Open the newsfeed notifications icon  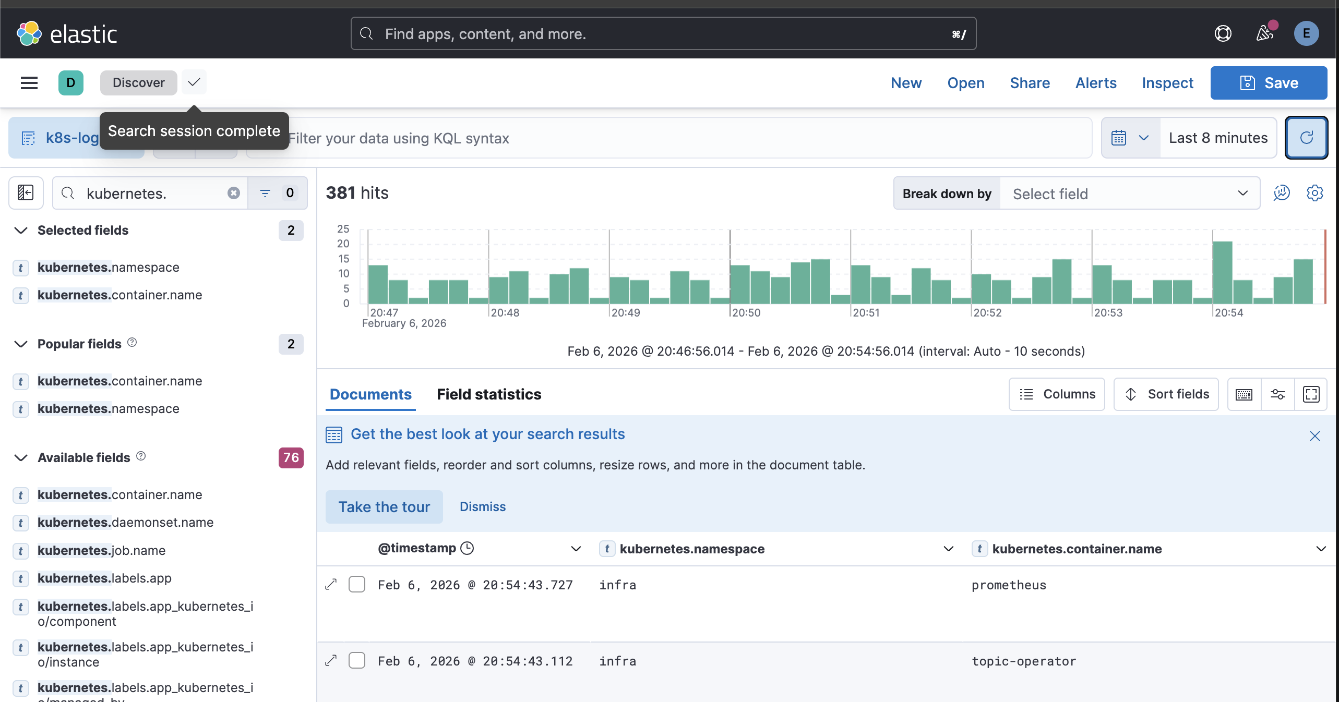point(1264,34)
